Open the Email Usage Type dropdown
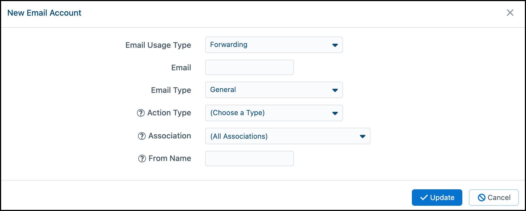Image resolution: width=526 pixels, height=211 pixels. pyautogui.click(x=273, y=45)
